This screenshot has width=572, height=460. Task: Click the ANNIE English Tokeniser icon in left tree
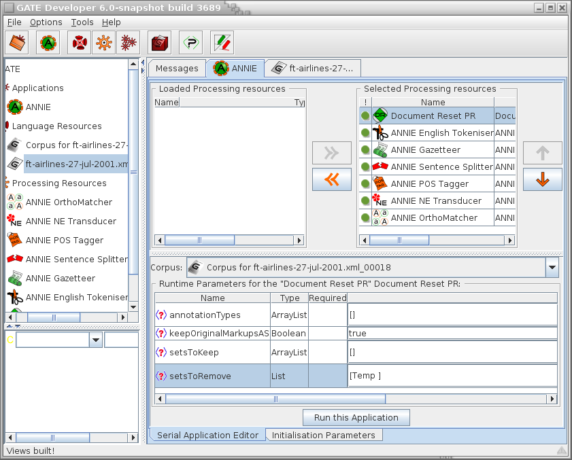tap(15, 297)
